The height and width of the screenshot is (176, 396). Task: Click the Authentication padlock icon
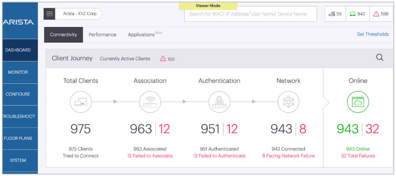pyautogui.click(x=219, y=102)
